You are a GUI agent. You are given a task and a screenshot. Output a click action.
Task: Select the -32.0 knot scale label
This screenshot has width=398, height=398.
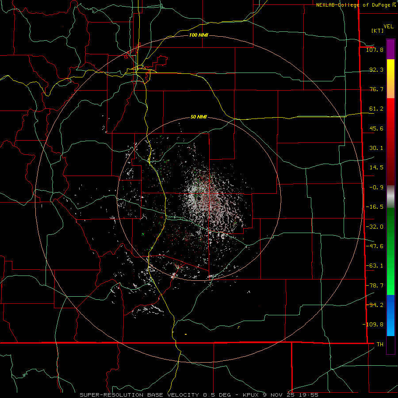(x=375, y=227)
